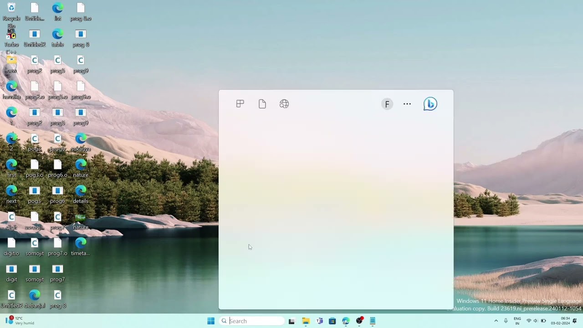Select the Turbo C++ desktop shortcut
The width and height of the screenshot is (583, 328).
pos(11,42)
